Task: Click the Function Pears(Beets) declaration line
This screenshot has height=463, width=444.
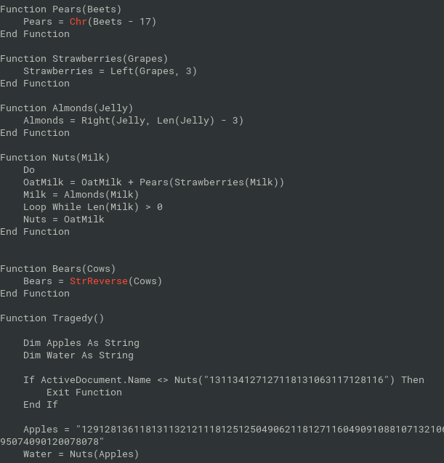Action: [61, 9]
